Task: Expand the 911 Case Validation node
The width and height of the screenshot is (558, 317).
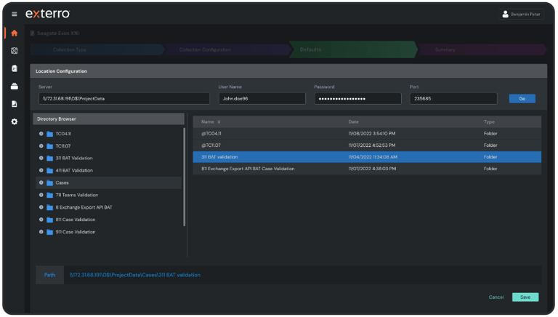Action: tap(41, 232)
